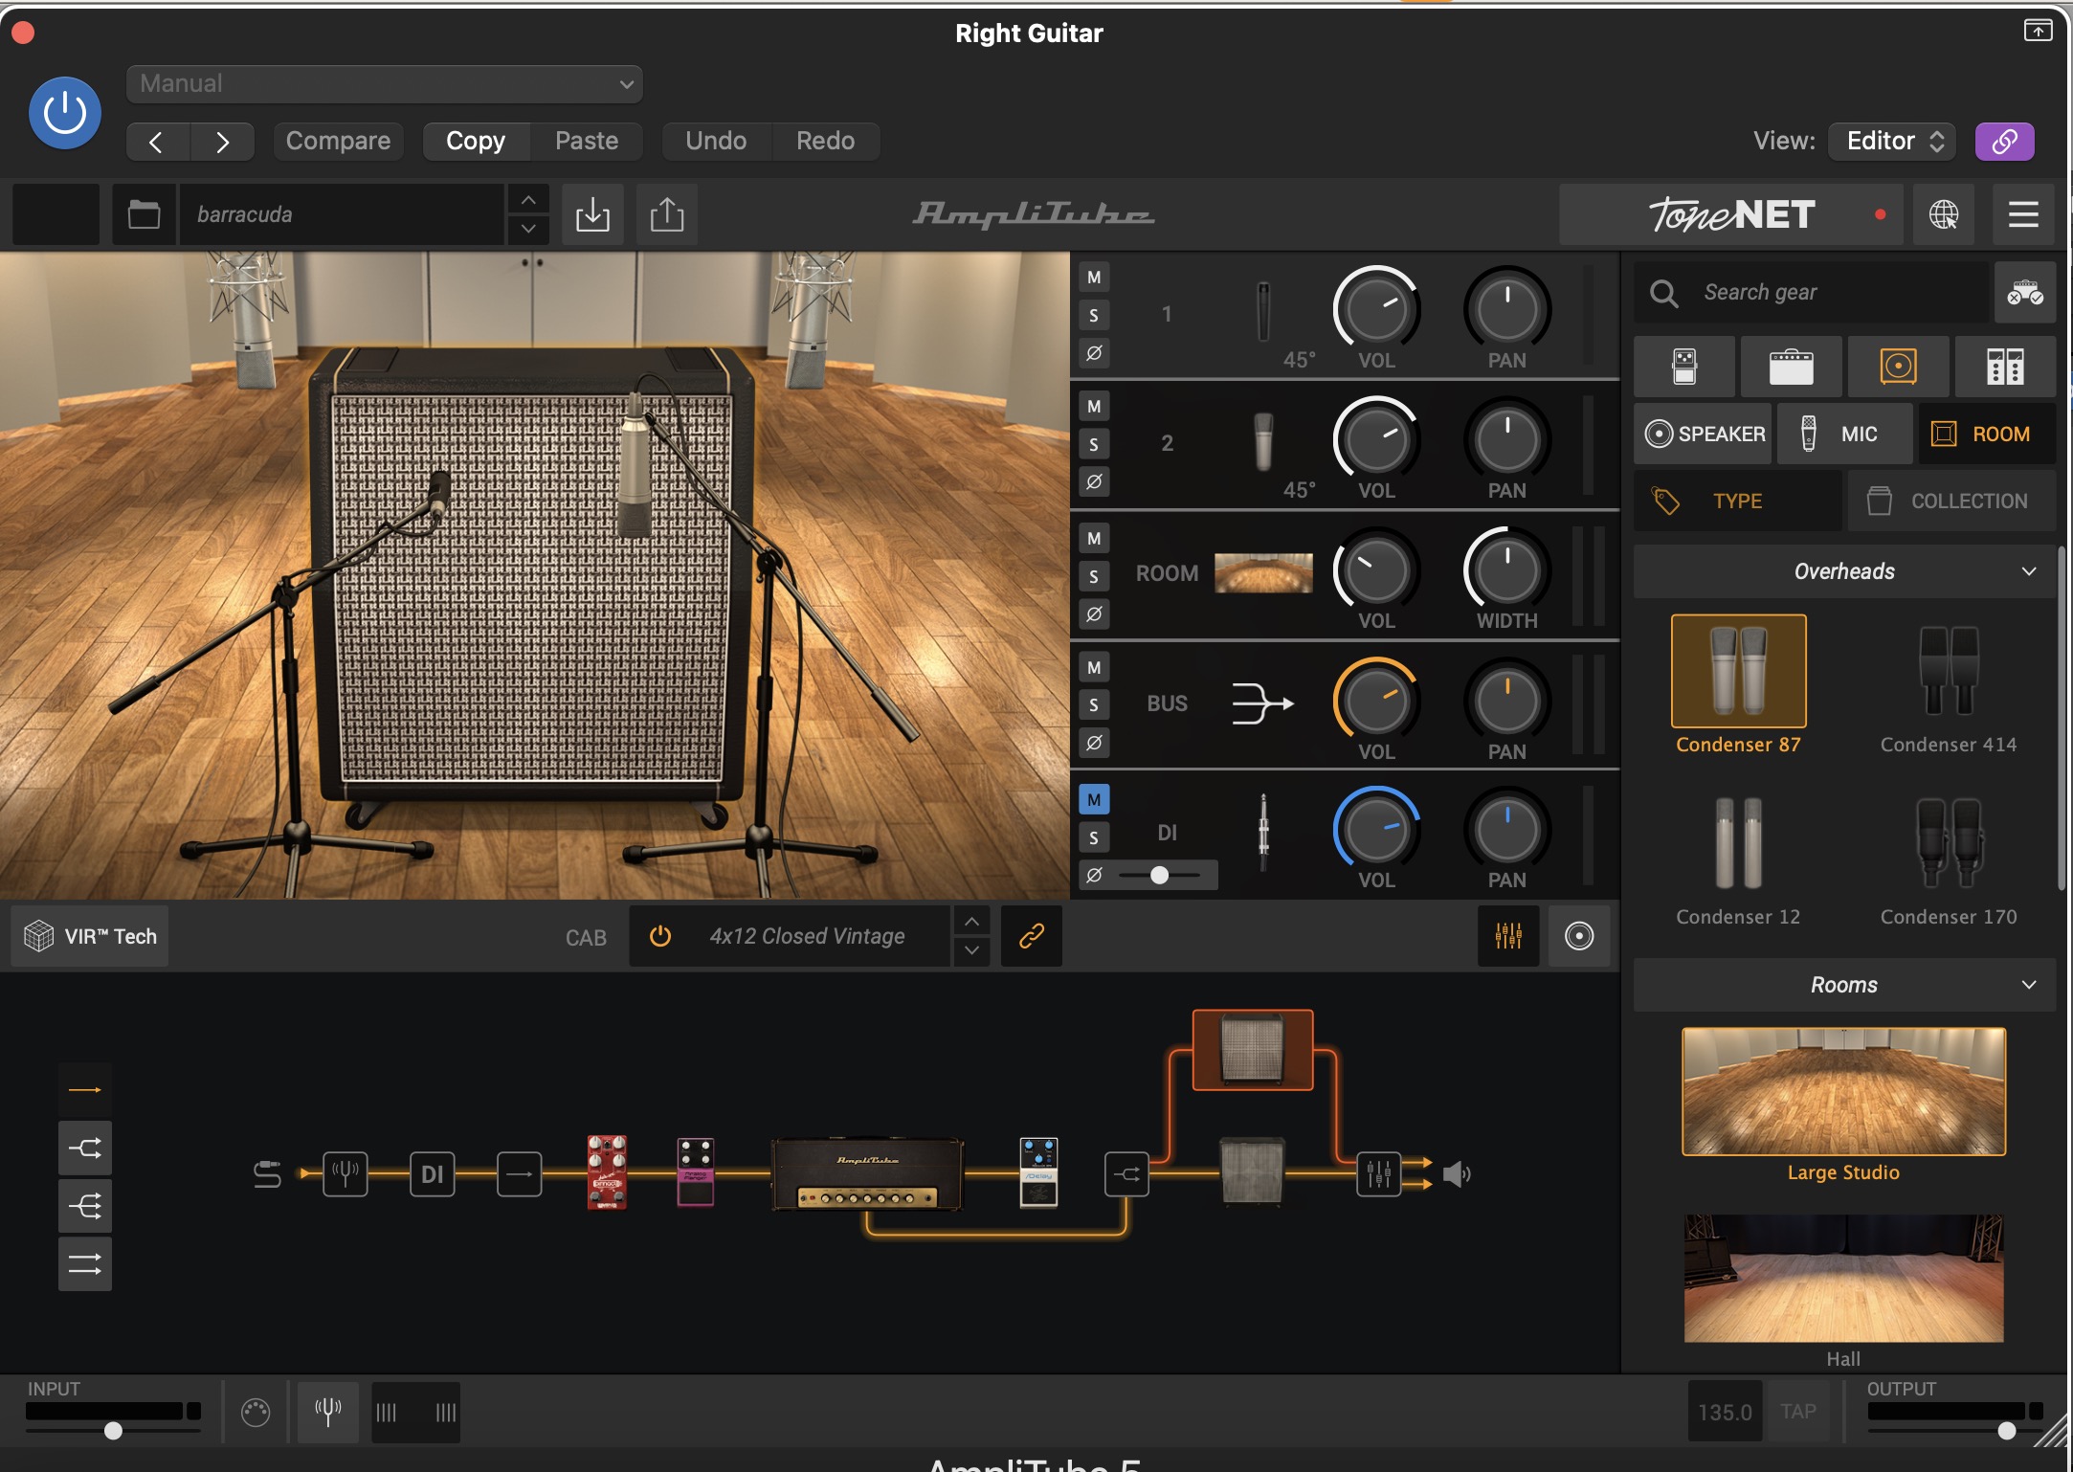Image resolution: width=2073 pixels, height=1472 pixels.
Task: Click the Compare button
Action: tap(338, 142)
